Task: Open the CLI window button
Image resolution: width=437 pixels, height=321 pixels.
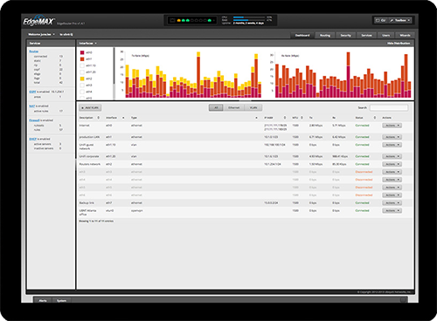Action: click(381, 20)
